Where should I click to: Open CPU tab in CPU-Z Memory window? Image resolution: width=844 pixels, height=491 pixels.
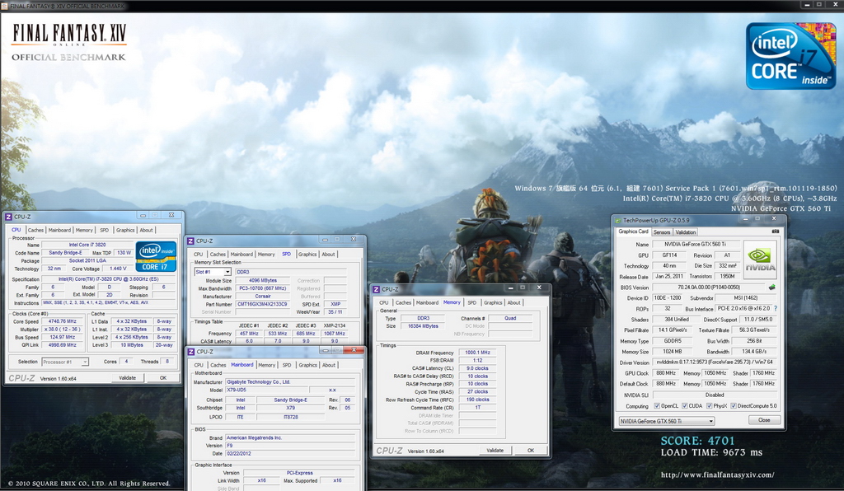[384, 303]
